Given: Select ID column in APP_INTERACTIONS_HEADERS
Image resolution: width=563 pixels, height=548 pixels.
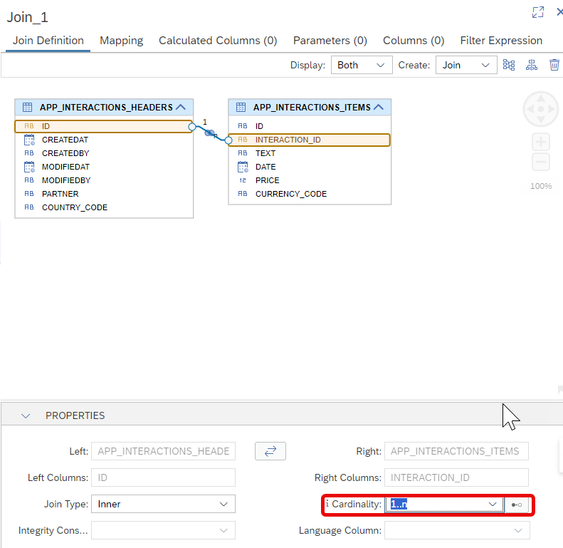Looking at the screenshot, I should point(103,126).
